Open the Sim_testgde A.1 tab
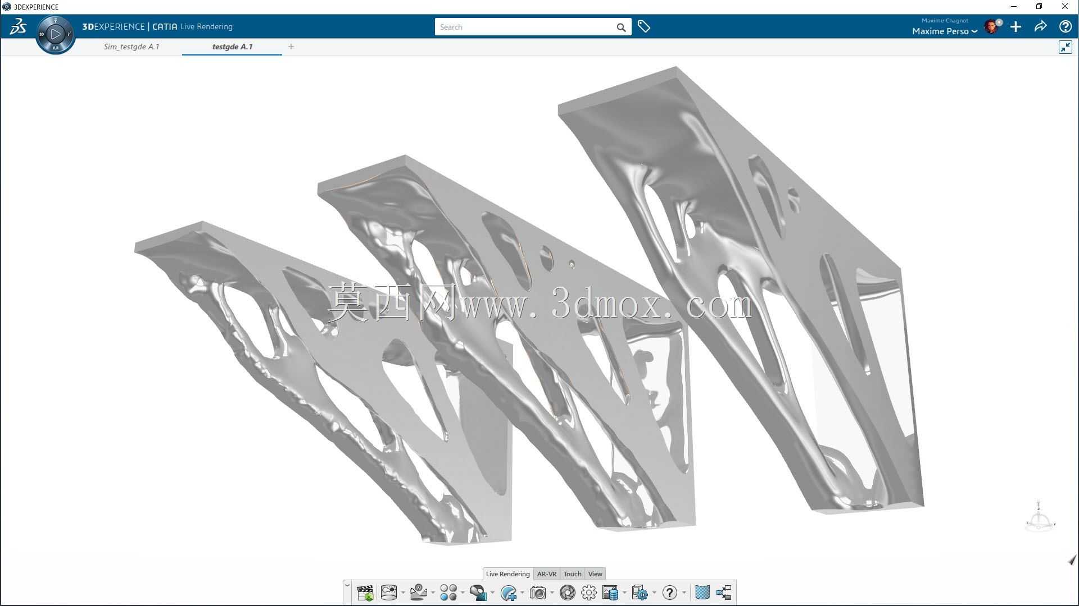Image resolution: width=1079 pixels, height=606 pixels. (x=132, y=47)
